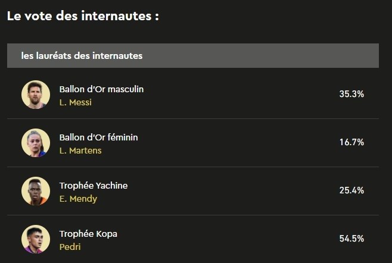Click the Pedri name label

pos(70,247)
